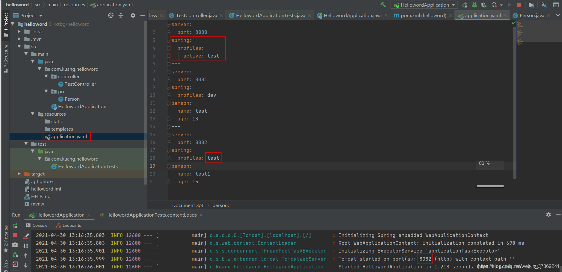This screenshot has width=562, height=272.
Task: Stop the application via red square toolbar icon
Action: coord(519,5)
